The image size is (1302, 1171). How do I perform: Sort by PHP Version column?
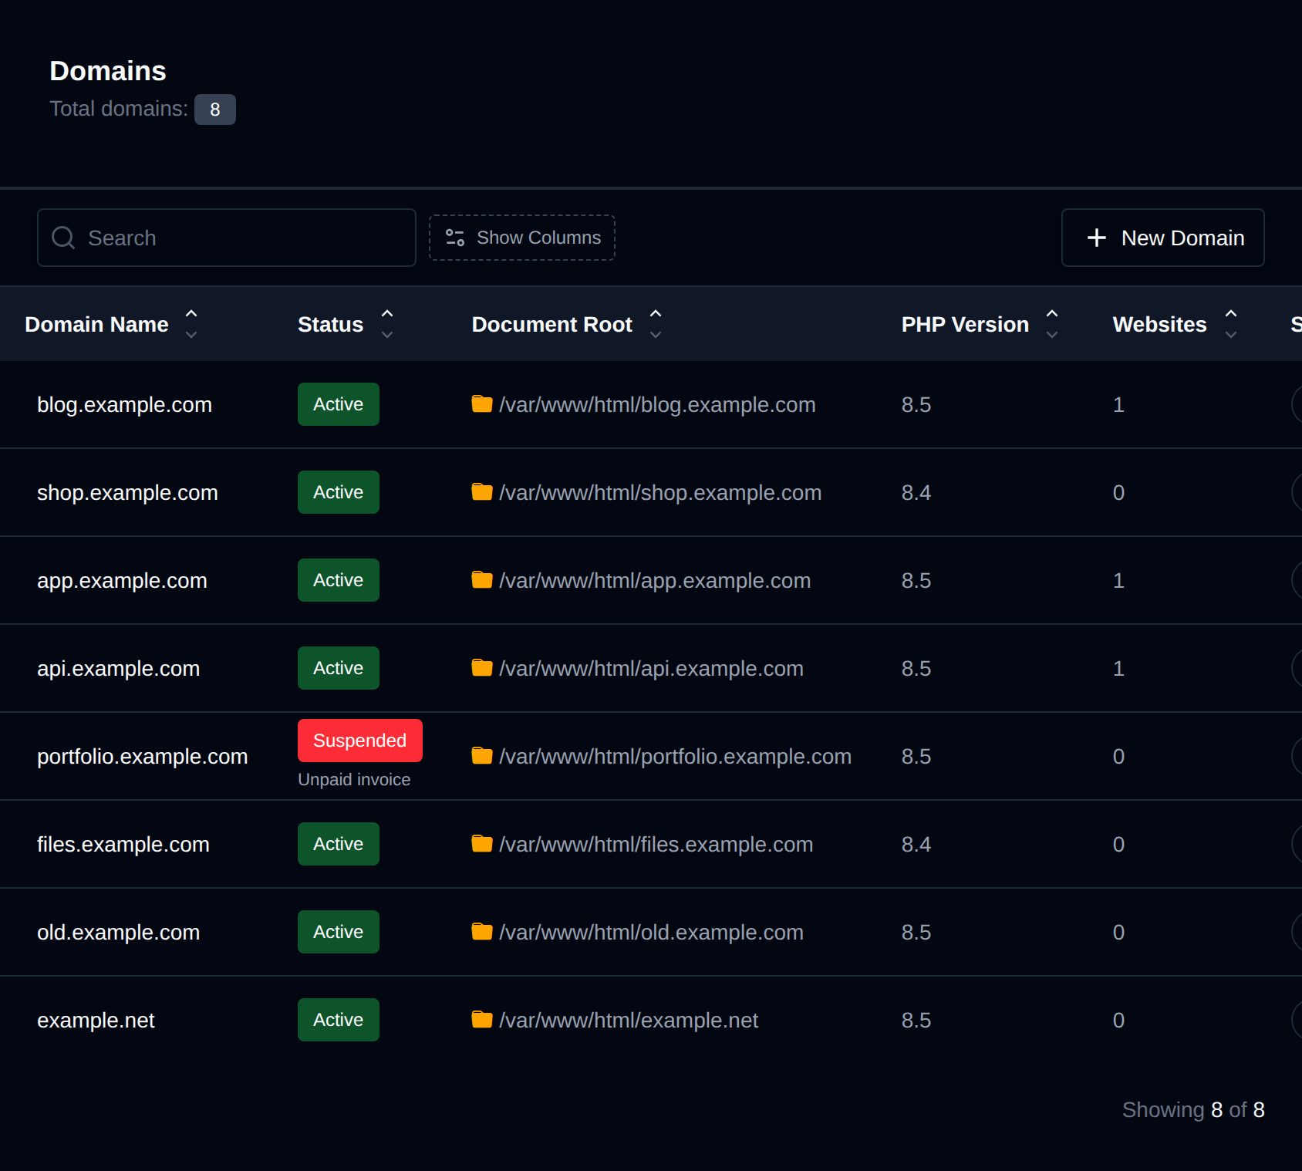(x=980, y=324)
